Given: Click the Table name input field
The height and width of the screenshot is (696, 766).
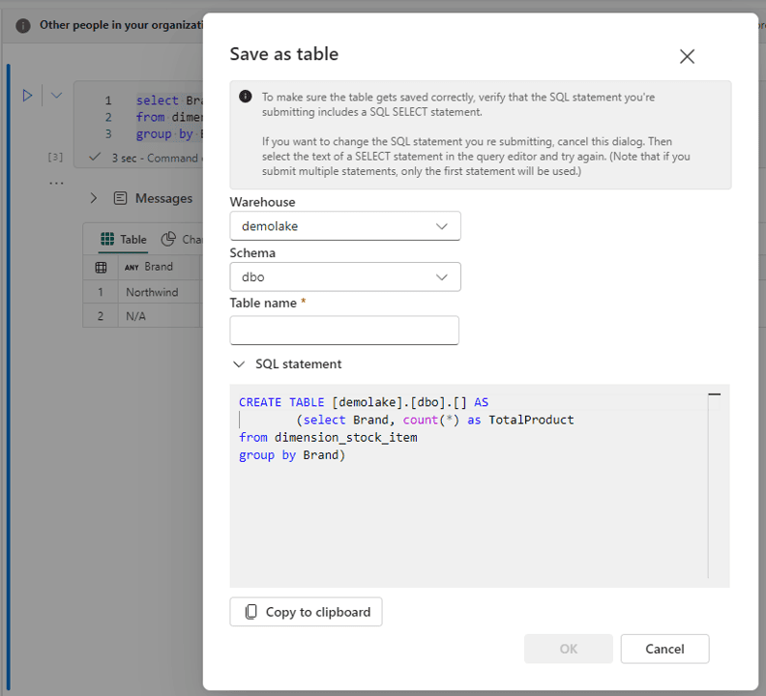Looking at the screenshot, I should [x=344, y=331].
